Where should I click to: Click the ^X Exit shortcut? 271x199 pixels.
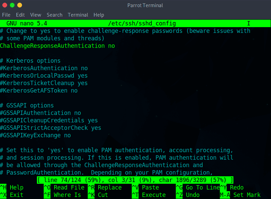[x=12, y=195]
